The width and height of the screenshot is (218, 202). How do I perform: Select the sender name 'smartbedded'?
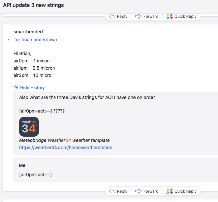28,32
